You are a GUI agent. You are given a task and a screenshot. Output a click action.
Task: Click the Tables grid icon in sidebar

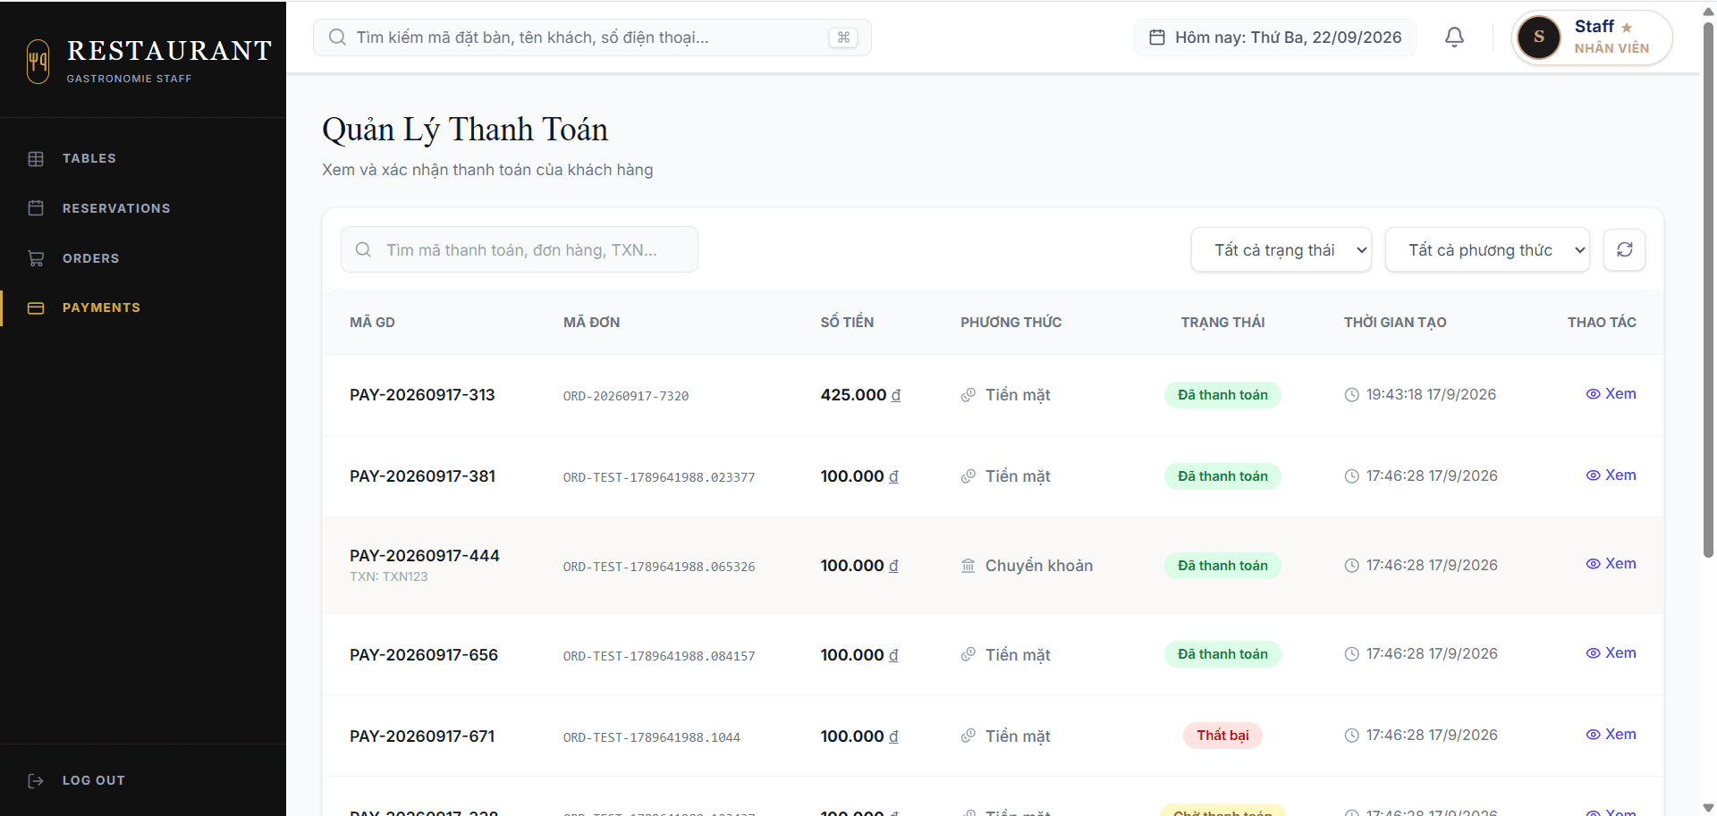[36, 158]
